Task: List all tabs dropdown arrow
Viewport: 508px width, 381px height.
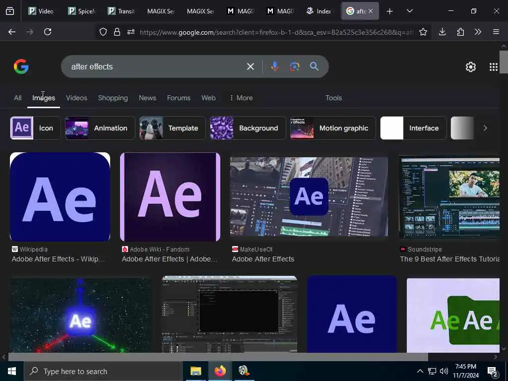Action: point(409,11)
